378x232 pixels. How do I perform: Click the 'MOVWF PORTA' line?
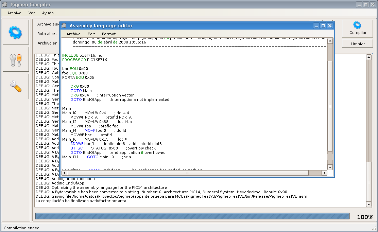pyautogui.click(x=101, y=117)
